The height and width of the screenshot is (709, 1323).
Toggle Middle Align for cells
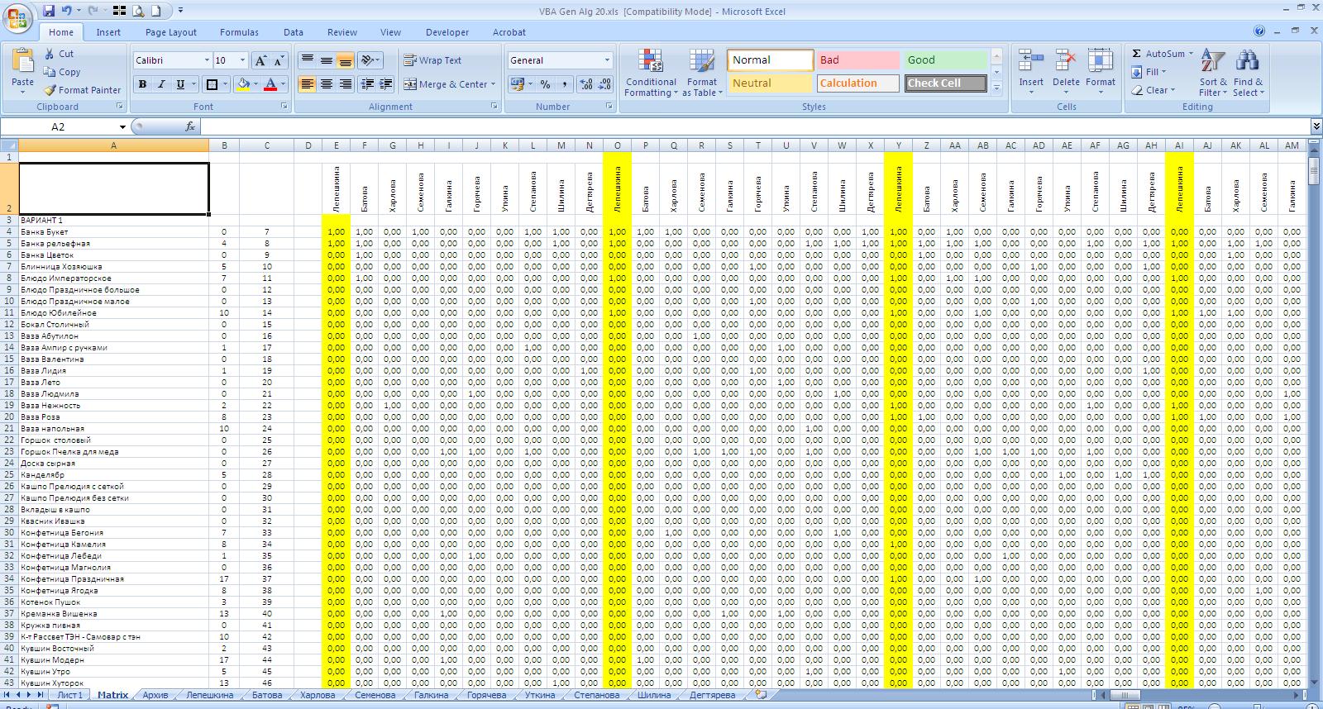coord(327,60)
